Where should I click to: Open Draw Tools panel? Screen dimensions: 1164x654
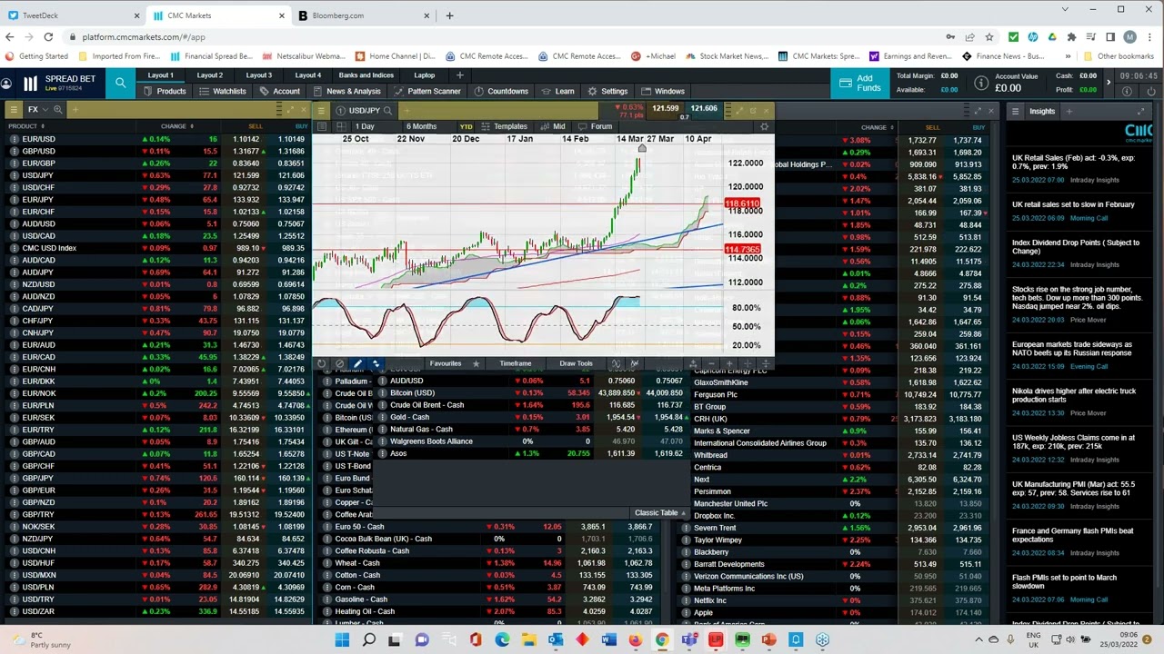tap(576, 363)
